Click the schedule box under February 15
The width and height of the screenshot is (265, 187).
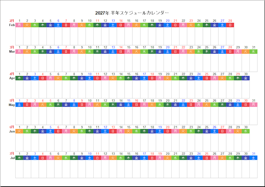point(129,36)
